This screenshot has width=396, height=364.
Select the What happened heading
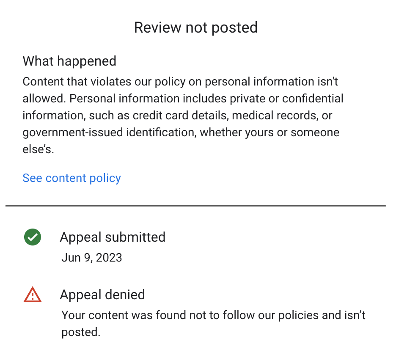click(x=69, y=61)
